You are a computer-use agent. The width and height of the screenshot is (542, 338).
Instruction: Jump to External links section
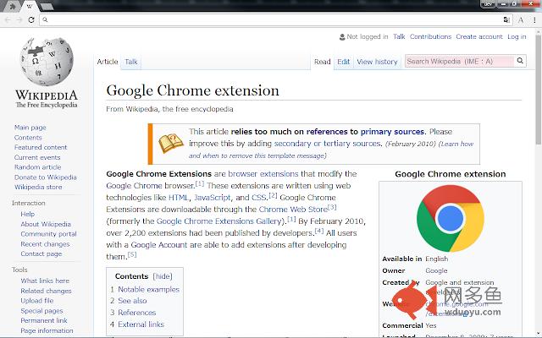141,324
